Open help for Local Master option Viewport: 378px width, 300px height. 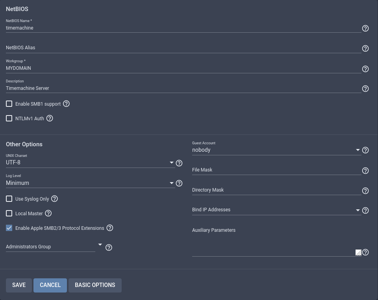[x=48, y=213]
